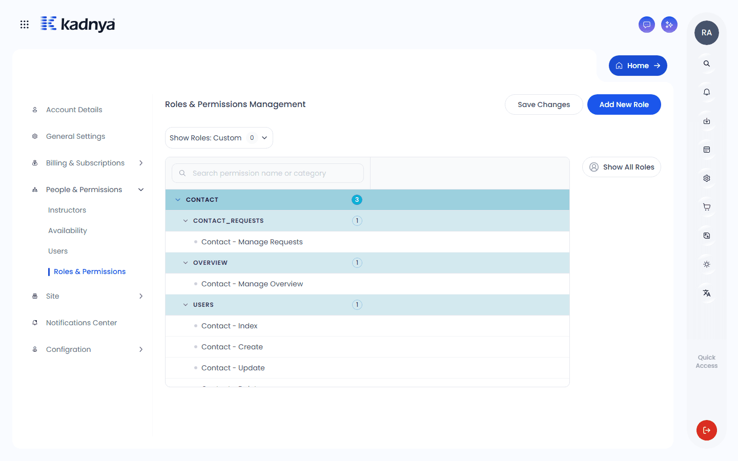Toggle the sun theme brightness icon
738x461 pixels.
coord(707,264)
